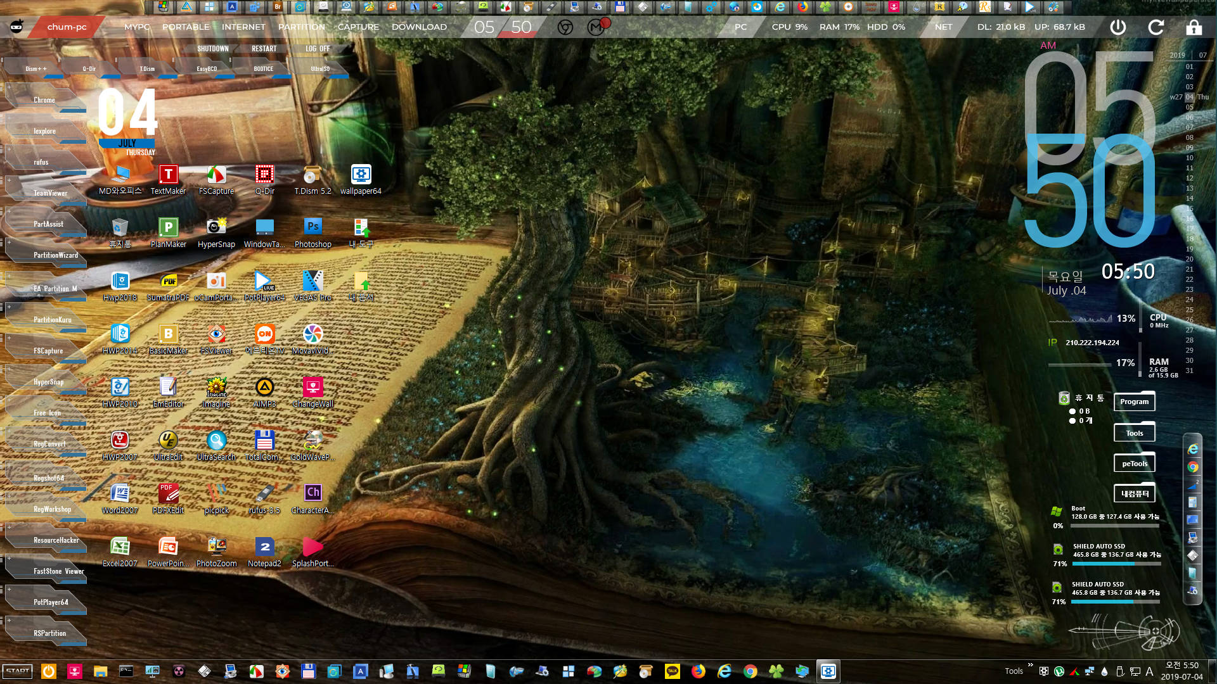Open UltraISO from the quick launch strip
Image resolution: width=1217 pixels, height=684 pixels.
point(320,69)
